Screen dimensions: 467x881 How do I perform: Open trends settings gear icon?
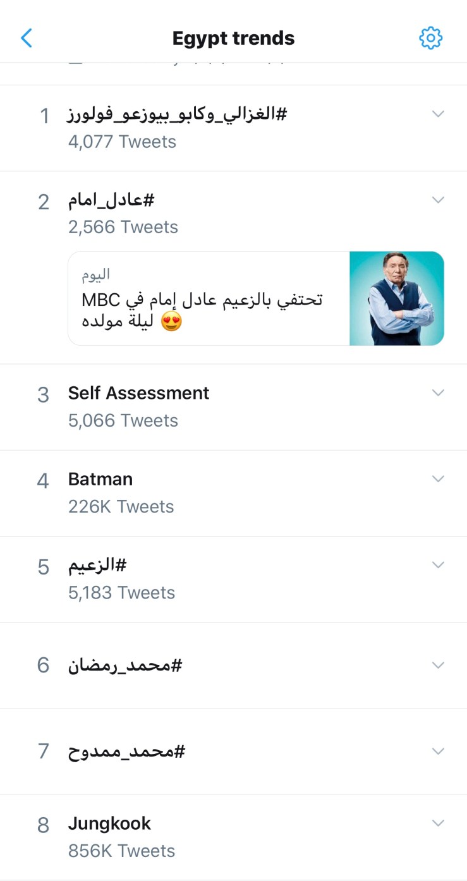[431, 38]
